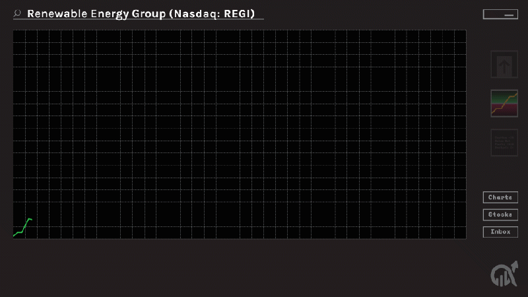
Task: Select the green-red line chart thumbnail
Action: (x=504, y=104)
